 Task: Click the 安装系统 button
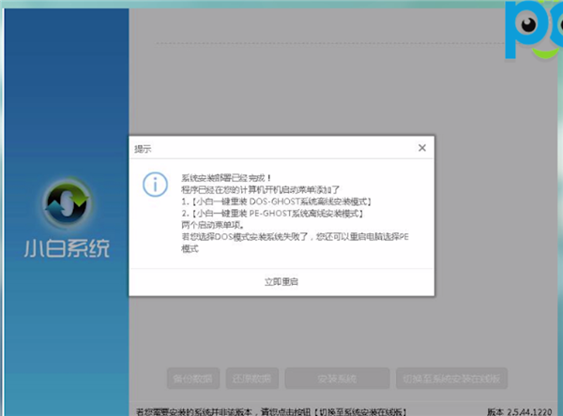[337, 379]
